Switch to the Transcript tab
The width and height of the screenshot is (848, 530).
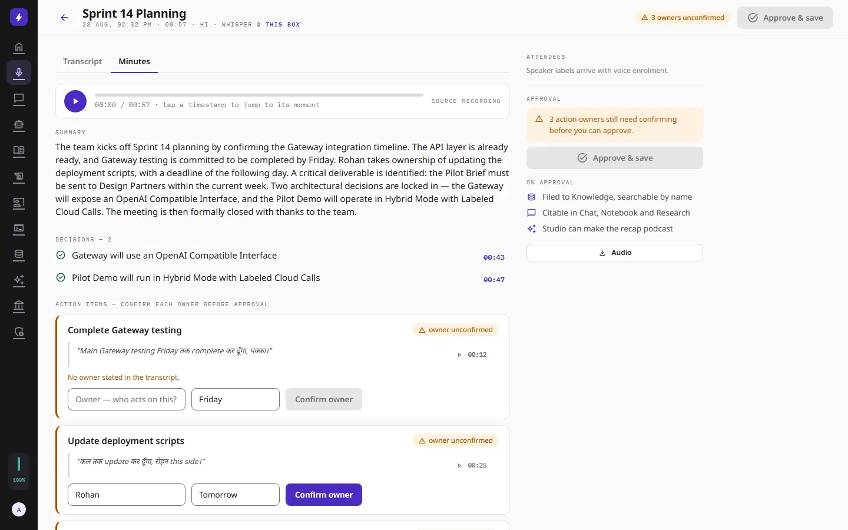click(x=82, y=61)
